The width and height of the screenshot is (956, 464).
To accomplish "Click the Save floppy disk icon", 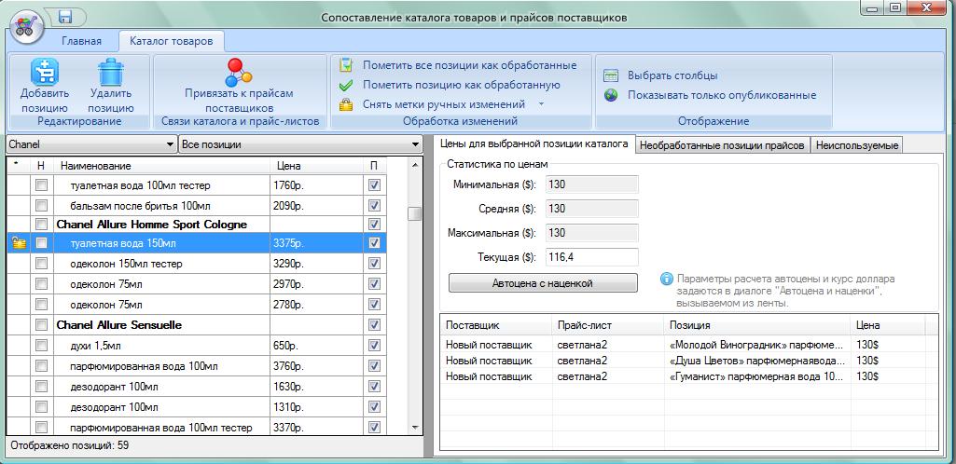I will [x=66, y=17].
